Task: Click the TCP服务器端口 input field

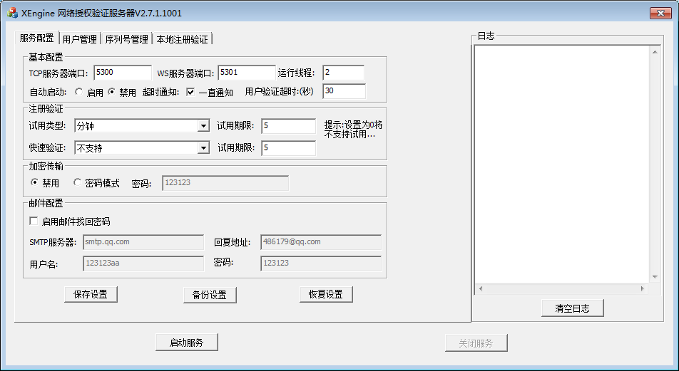Action: point(123,73)
